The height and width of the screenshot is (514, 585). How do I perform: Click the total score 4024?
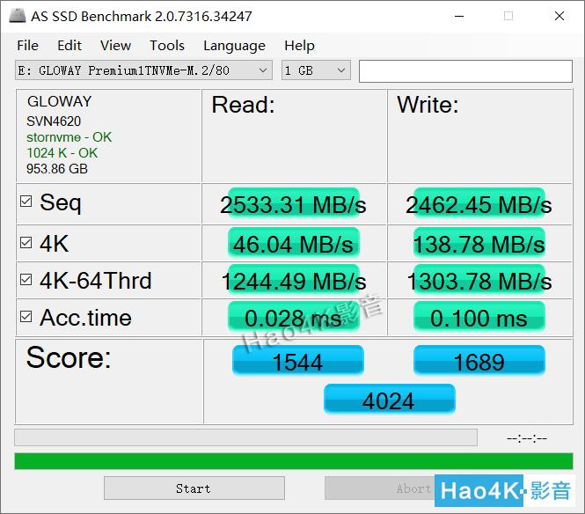[x=389, y=400]
